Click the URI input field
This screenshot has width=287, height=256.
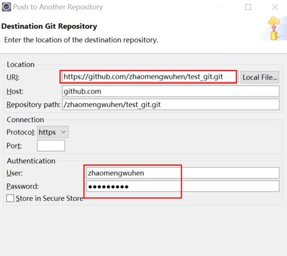150,77
